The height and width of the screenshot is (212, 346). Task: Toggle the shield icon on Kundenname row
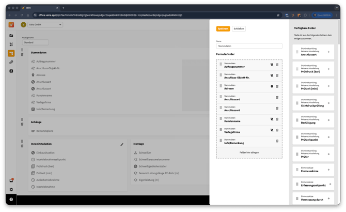point(272,119)
